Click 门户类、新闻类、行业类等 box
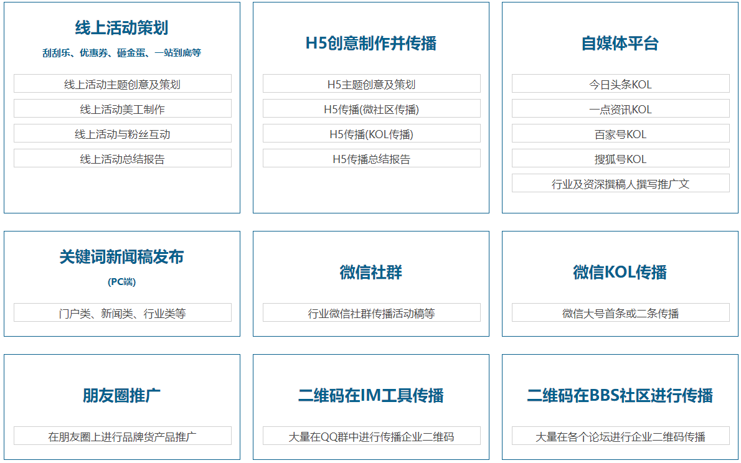The image size is (741, 463). click(x=122, y=313)
